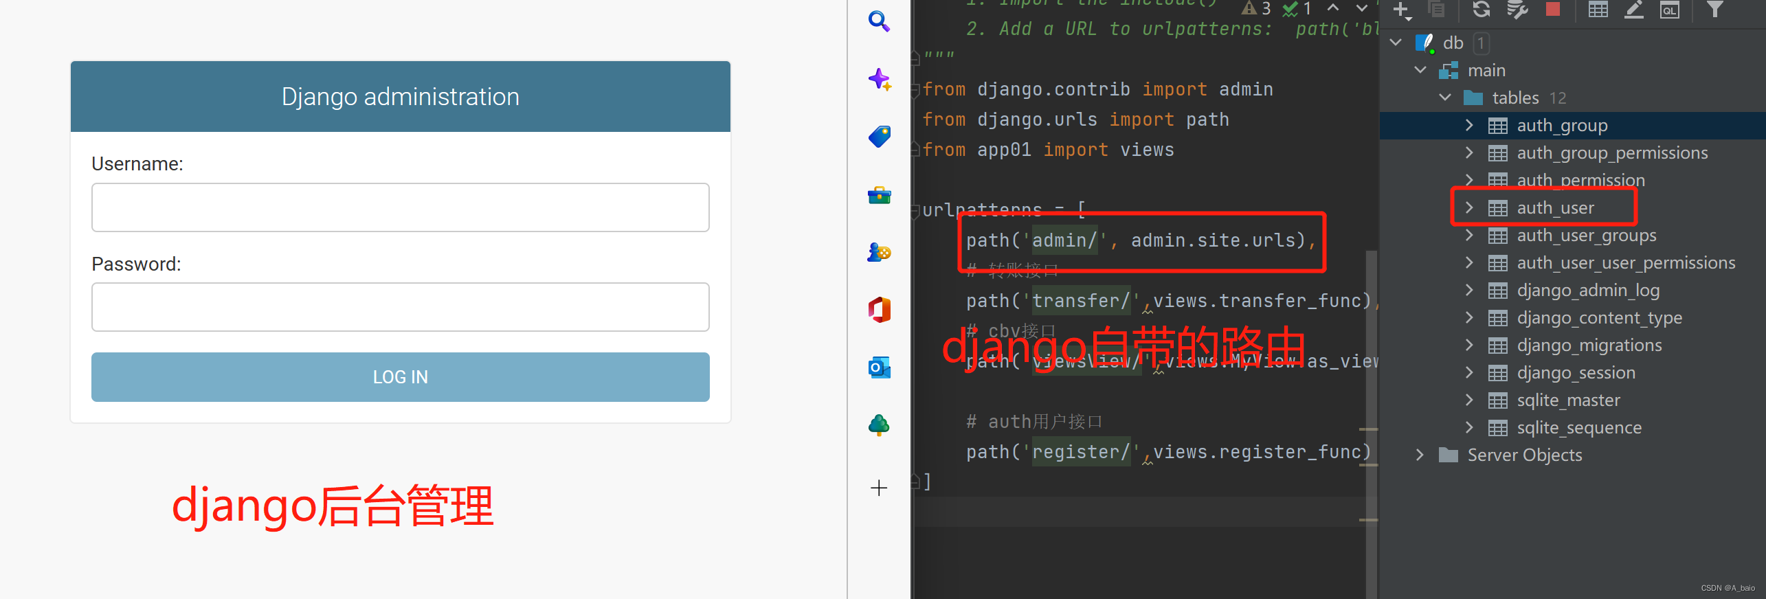The height and width of the screenshot is (599, 1766).
Task: Expand the django_migrations table node
Action: (x=1469, y=345)
